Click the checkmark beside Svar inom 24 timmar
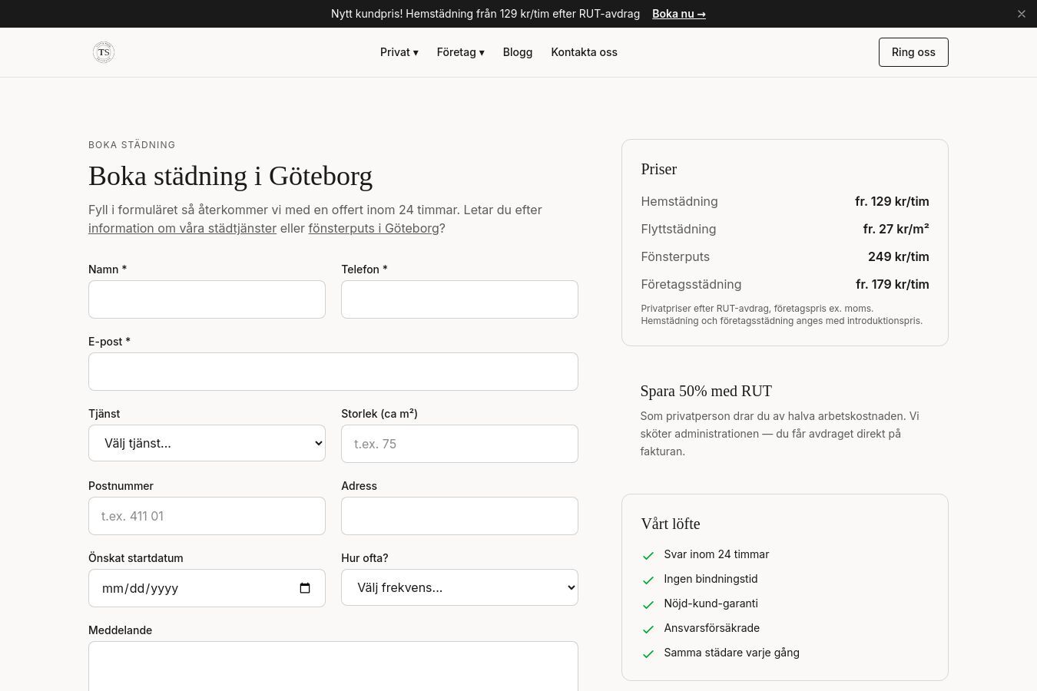This screenshot has width=1037, height=691. point(648,555)
